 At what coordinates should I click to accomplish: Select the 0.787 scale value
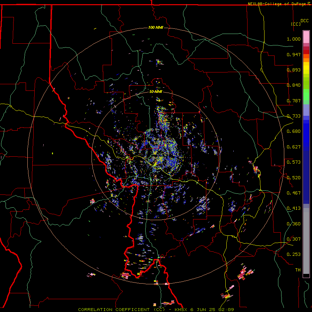294,101
